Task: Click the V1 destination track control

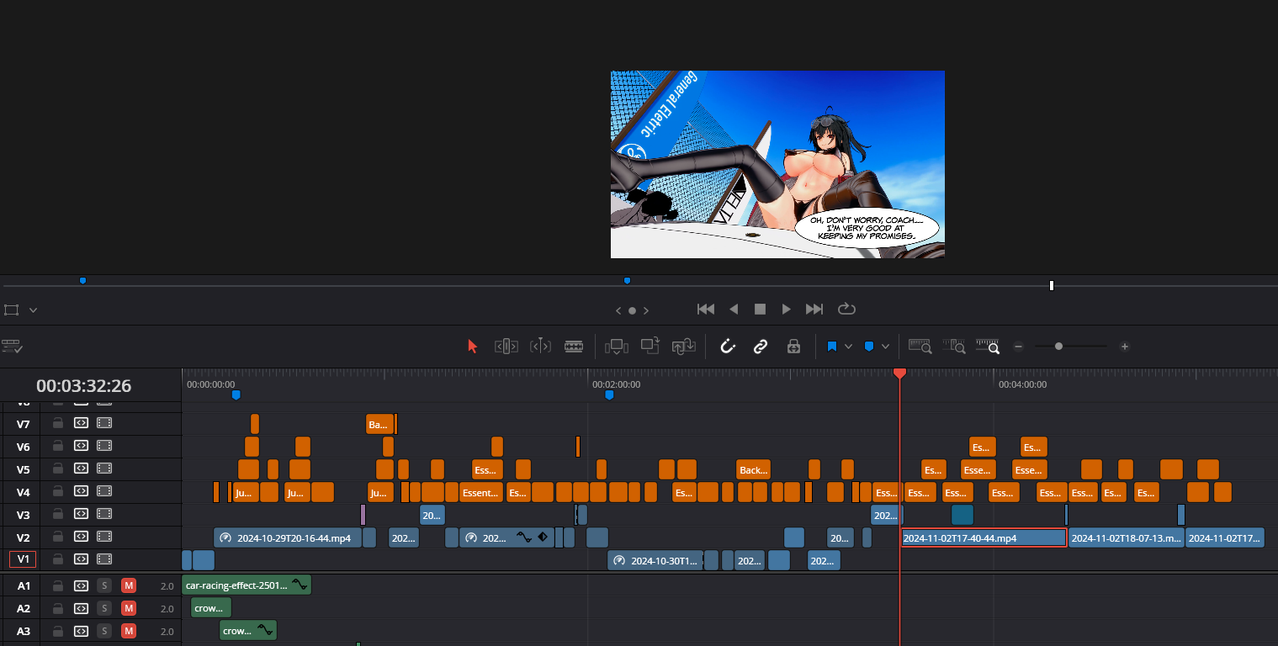Action: coord(24,559)
